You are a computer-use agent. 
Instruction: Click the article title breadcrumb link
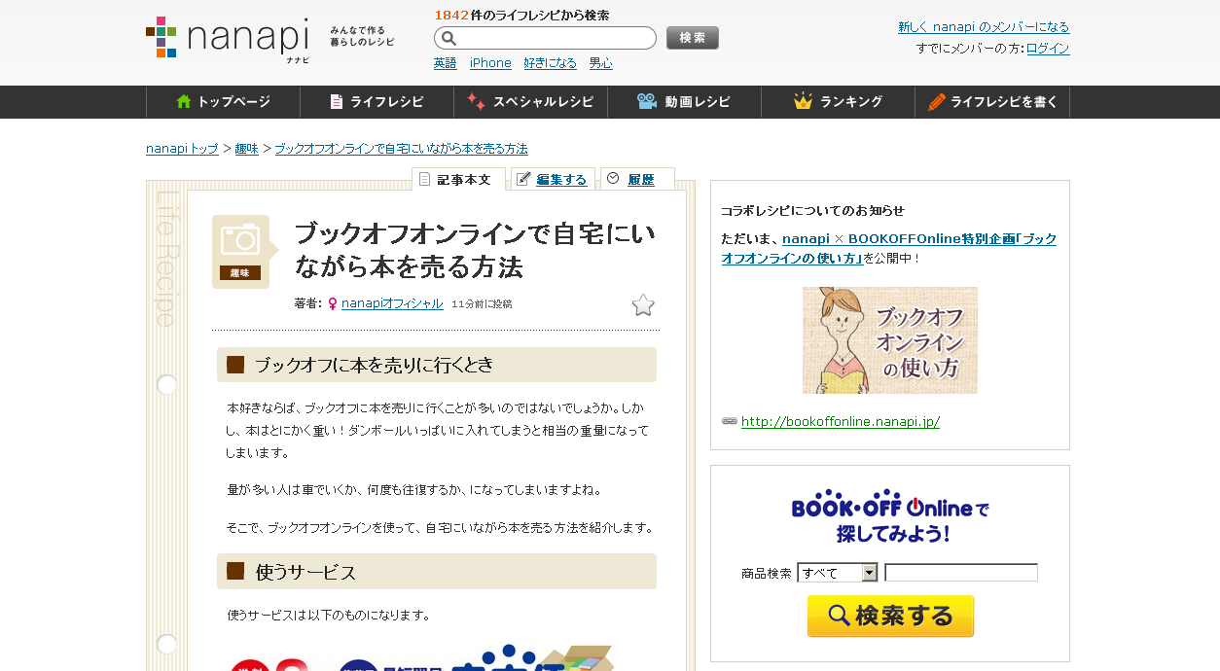pos(401,149)
